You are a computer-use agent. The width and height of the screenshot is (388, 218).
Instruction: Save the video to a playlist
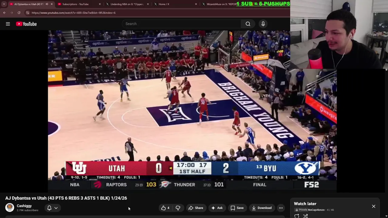[x=237, y=208]
